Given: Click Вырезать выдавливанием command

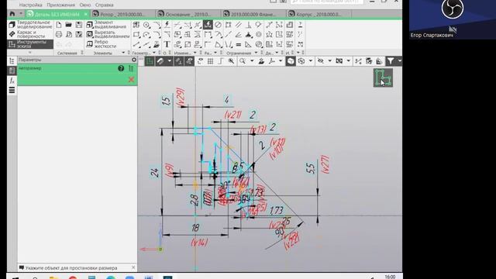Looking at the screenshot, I should (x=108, y=34).
